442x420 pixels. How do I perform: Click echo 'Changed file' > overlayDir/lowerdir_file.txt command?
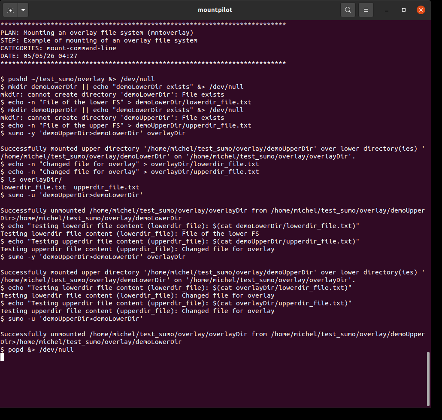(130, 164)
